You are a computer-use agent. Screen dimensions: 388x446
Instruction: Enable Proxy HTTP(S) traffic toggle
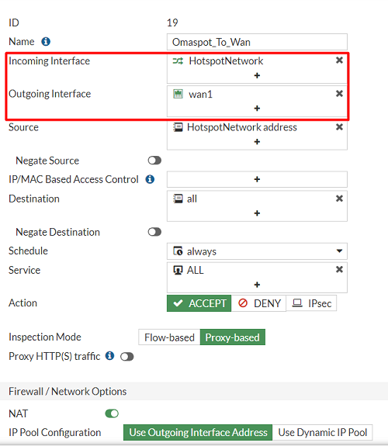point(127,356)
